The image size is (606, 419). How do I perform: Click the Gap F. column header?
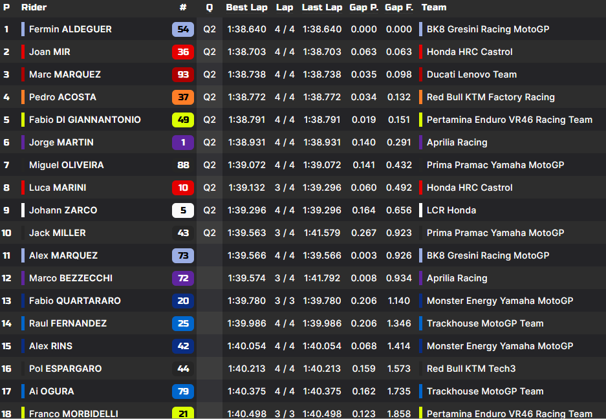(399, 7)
